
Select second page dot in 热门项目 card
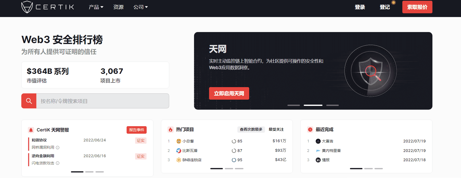tap(229, 168)
